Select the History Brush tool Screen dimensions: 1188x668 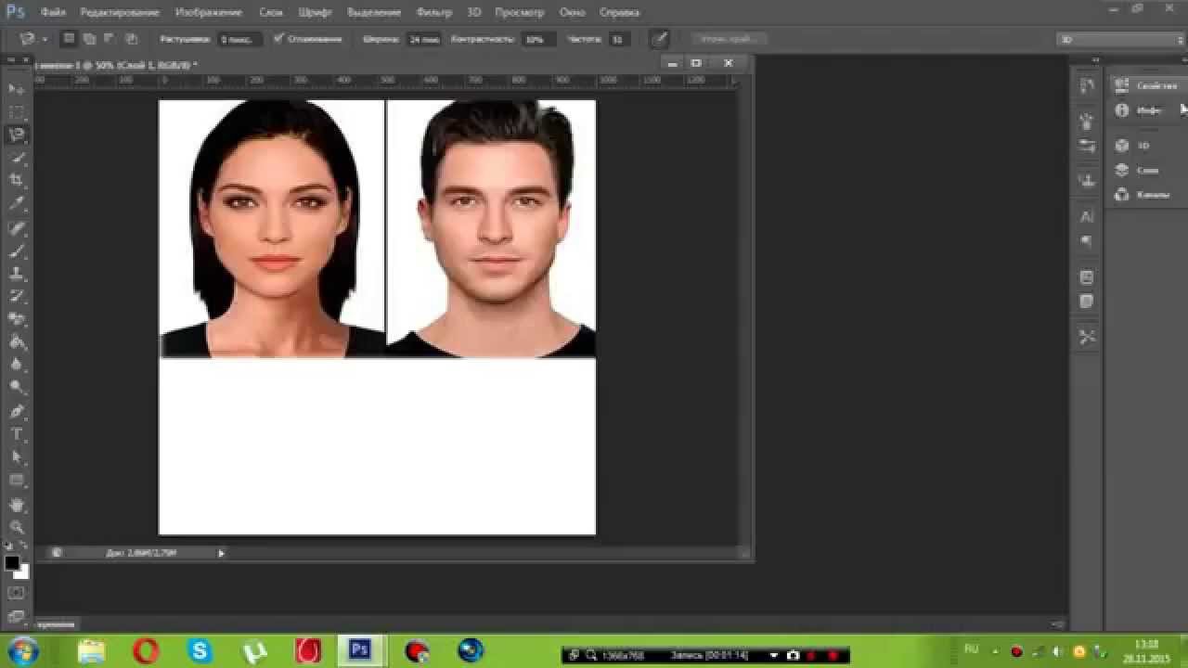(x=17, y=297)
